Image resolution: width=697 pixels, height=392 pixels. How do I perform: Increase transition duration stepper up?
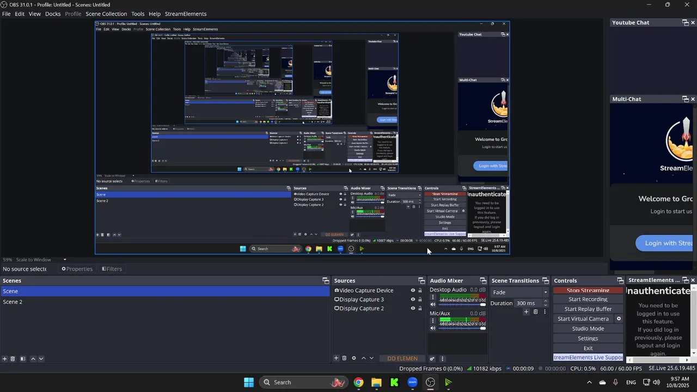coord(545,301)
